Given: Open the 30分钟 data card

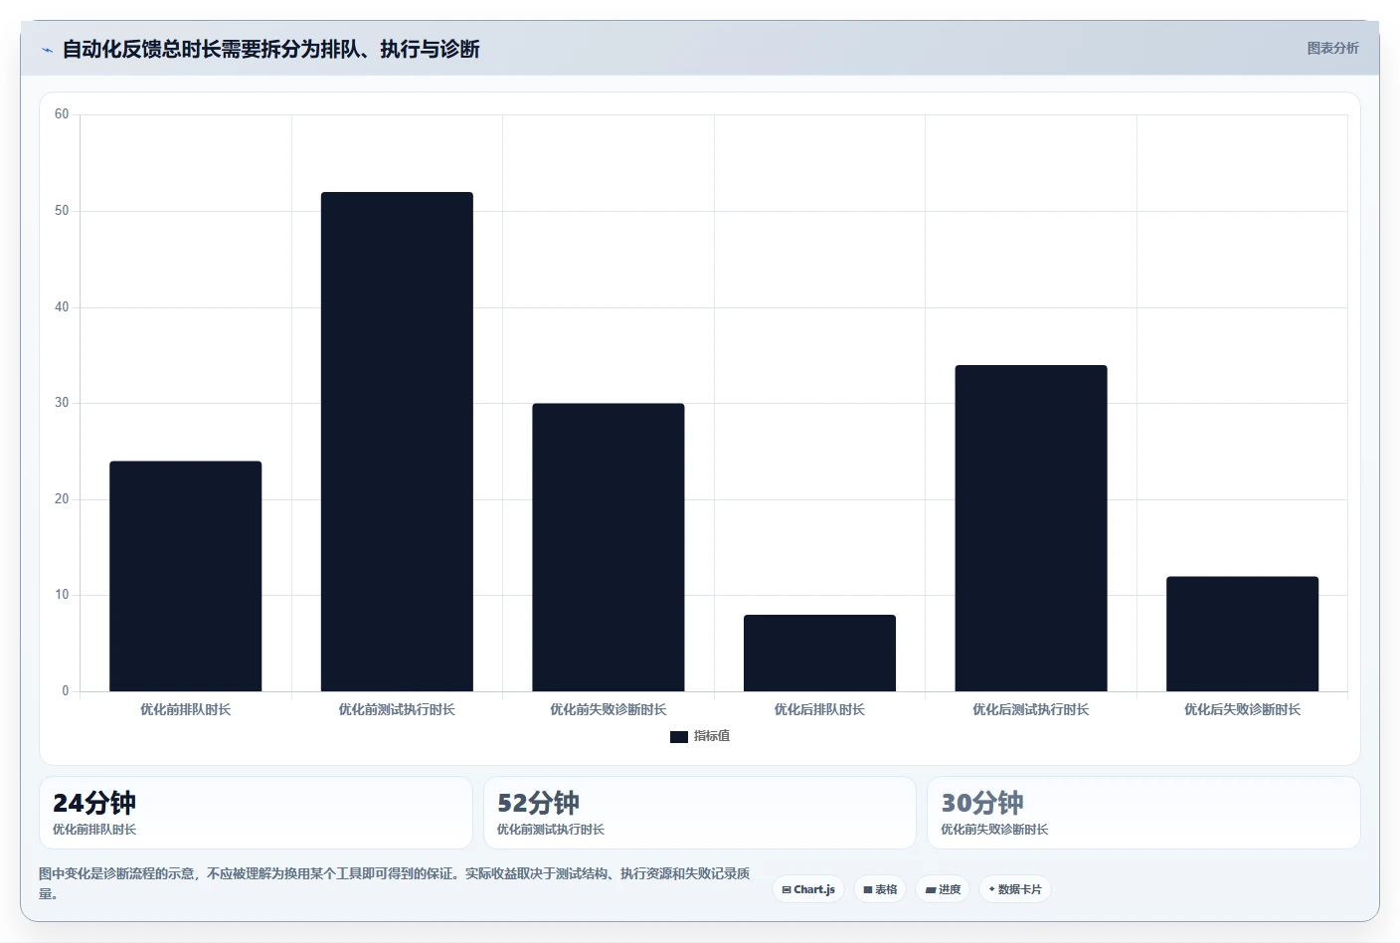Looking at the screenshot, I should coord(1143,813).
